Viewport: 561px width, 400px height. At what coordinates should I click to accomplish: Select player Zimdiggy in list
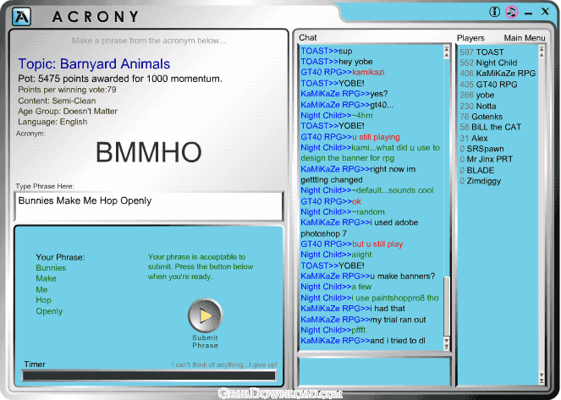point(480,181)
